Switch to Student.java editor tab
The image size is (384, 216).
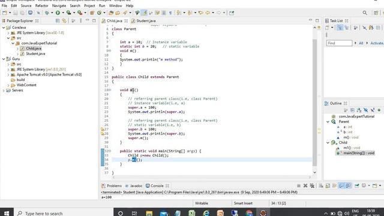(x=146, y=21)
